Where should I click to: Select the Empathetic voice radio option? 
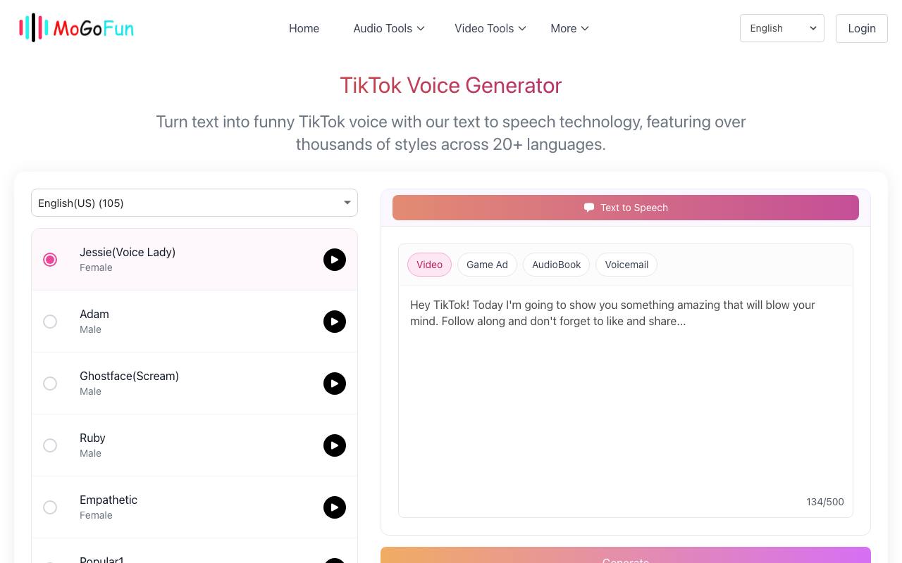point(50,507)
